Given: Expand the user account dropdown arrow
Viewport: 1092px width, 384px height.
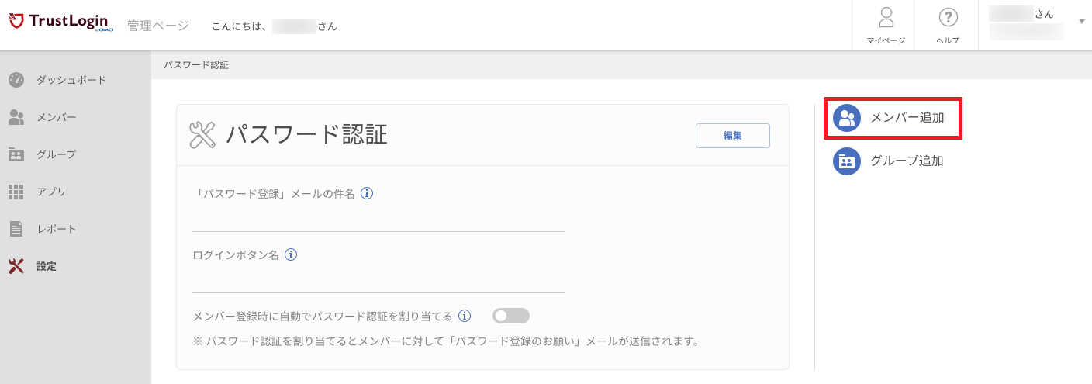Looking at the screenshot, I should (1082, 21).
